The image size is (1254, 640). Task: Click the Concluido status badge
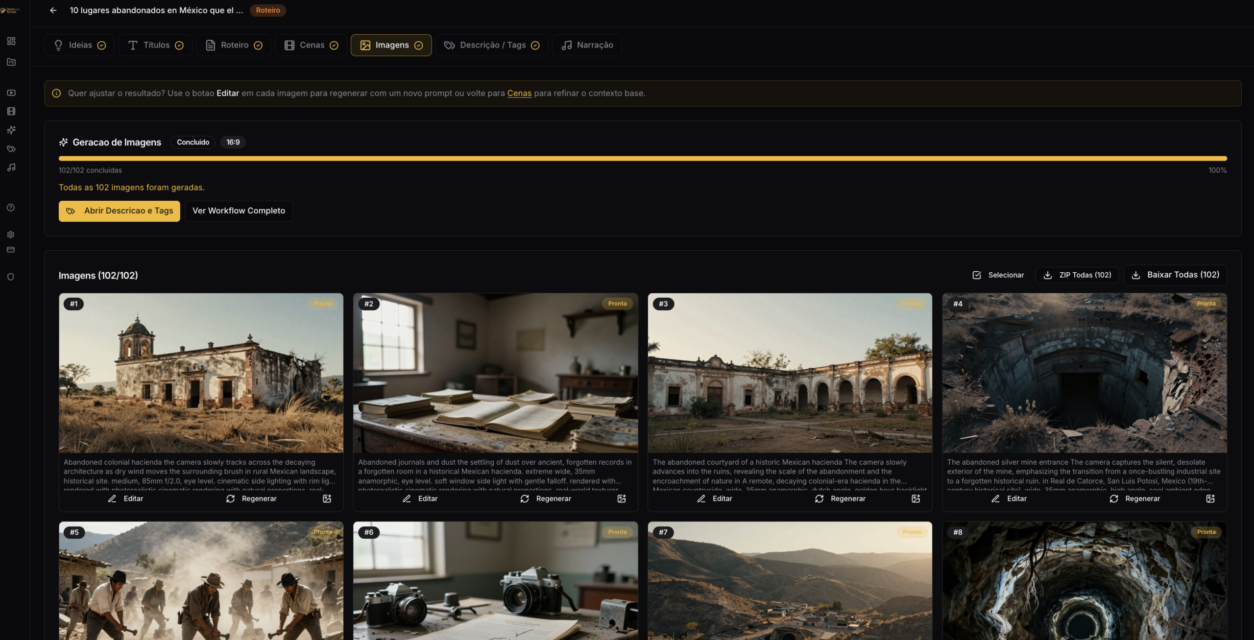pos(193,142)
